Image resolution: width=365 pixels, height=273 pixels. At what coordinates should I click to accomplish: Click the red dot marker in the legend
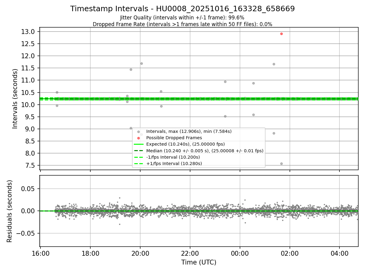138,138
